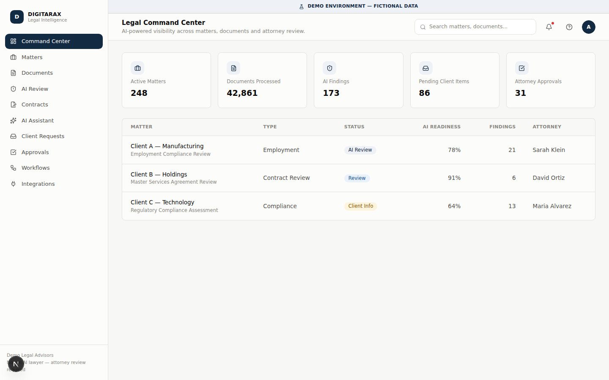Click the STATUS column header
The height and width of the screenshot is (380, 609).
(x=354, y=127)
